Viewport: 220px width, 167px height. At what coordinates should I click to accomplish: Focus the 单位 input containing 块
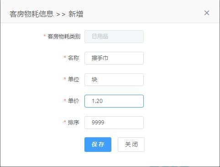click(x=114, y=80)
